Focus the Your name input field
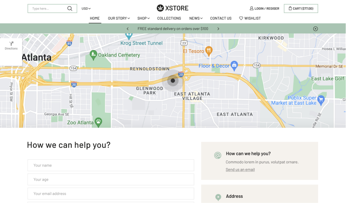This screenshot has width=346, height=203. [x=111, y=165]
